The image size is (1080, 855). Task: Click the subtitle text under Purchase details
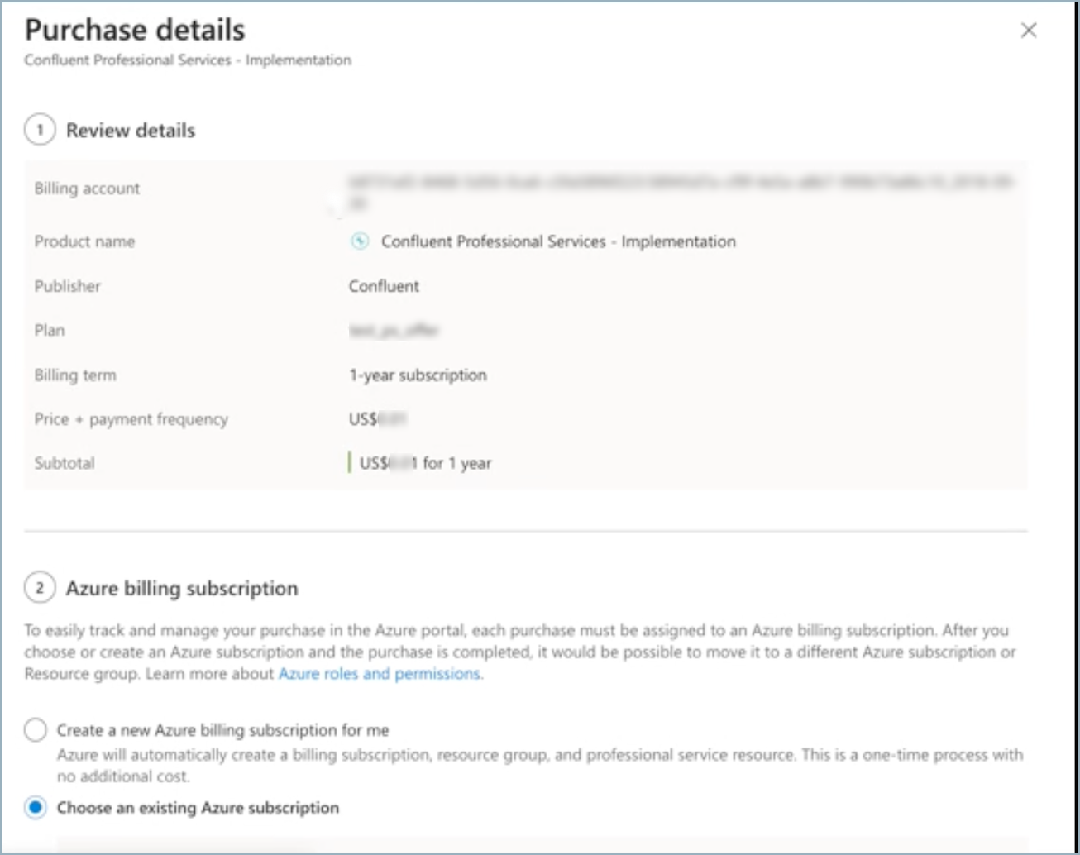point(188,60)
